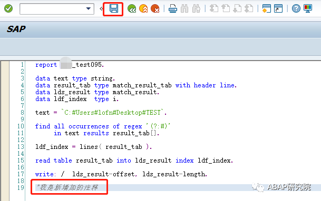Cancel using the red X icon
Image resolution: width=321 pixels, height=201 pixels.
155,9
